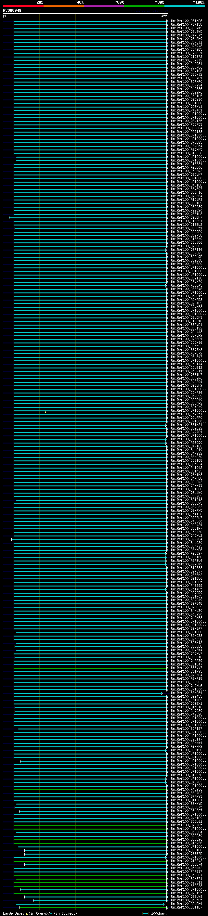The height and width of the screenshot is (916, 208).
Task: Select the UniRef100_Q75BG3 label
Action: (x=187, y=143)
